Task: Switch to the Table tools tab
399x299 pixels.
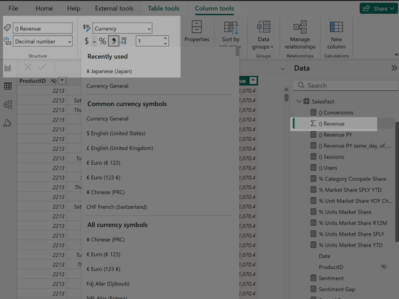Action: (164, 8)
